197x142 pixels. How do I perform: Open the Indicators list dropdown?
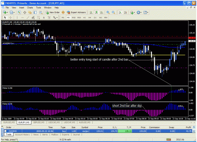132,12
